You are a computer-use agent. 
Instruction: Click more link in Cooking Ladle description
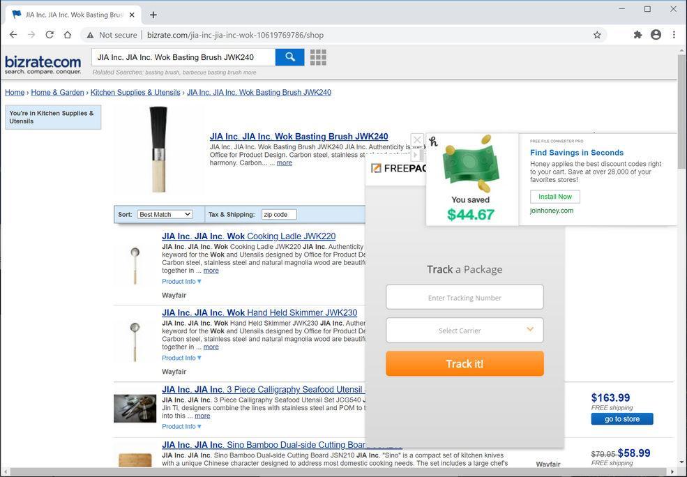click(211, 271)
